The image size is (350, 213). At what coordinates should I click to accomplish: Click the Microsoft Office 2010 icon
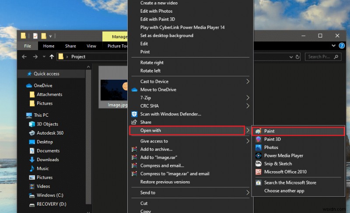(258, 172)
